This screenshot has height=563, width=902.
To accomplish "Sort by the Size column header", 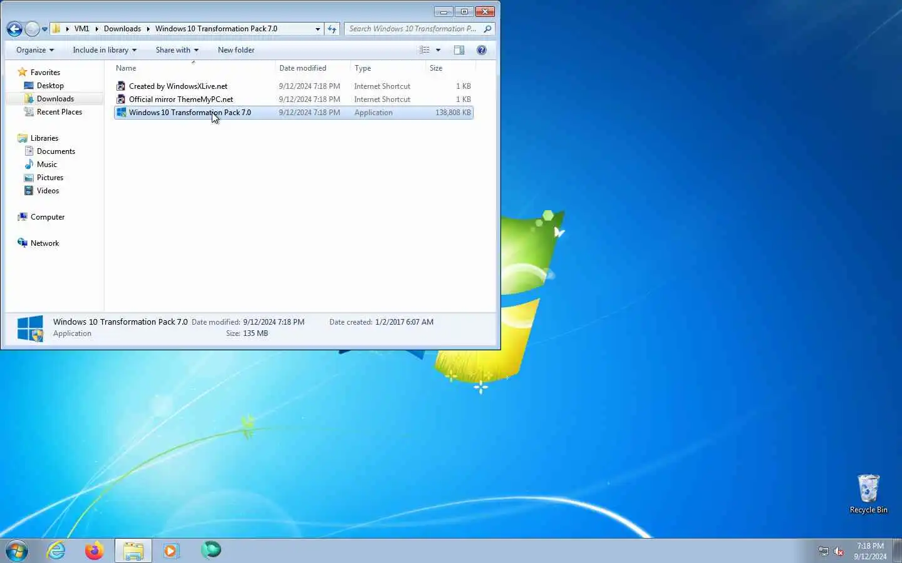I will pyautogui.click(x=450, y=68).
